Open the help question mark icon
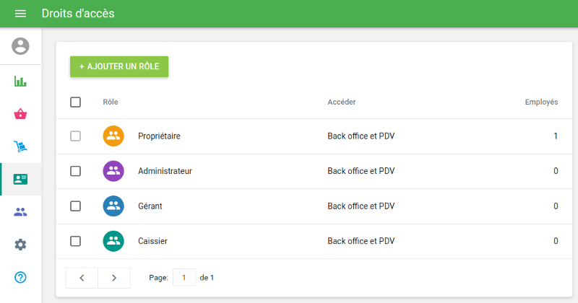Screen dimensions: 578x303 (20, 277)
